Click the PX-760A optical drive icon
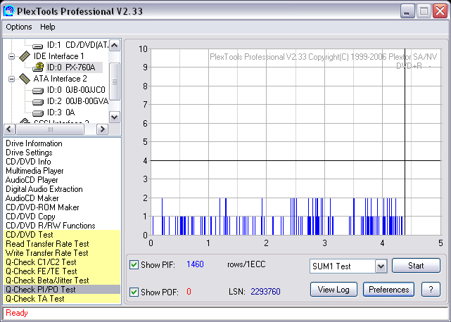Viewport: 451px width, 322px height. click(38, 67)
